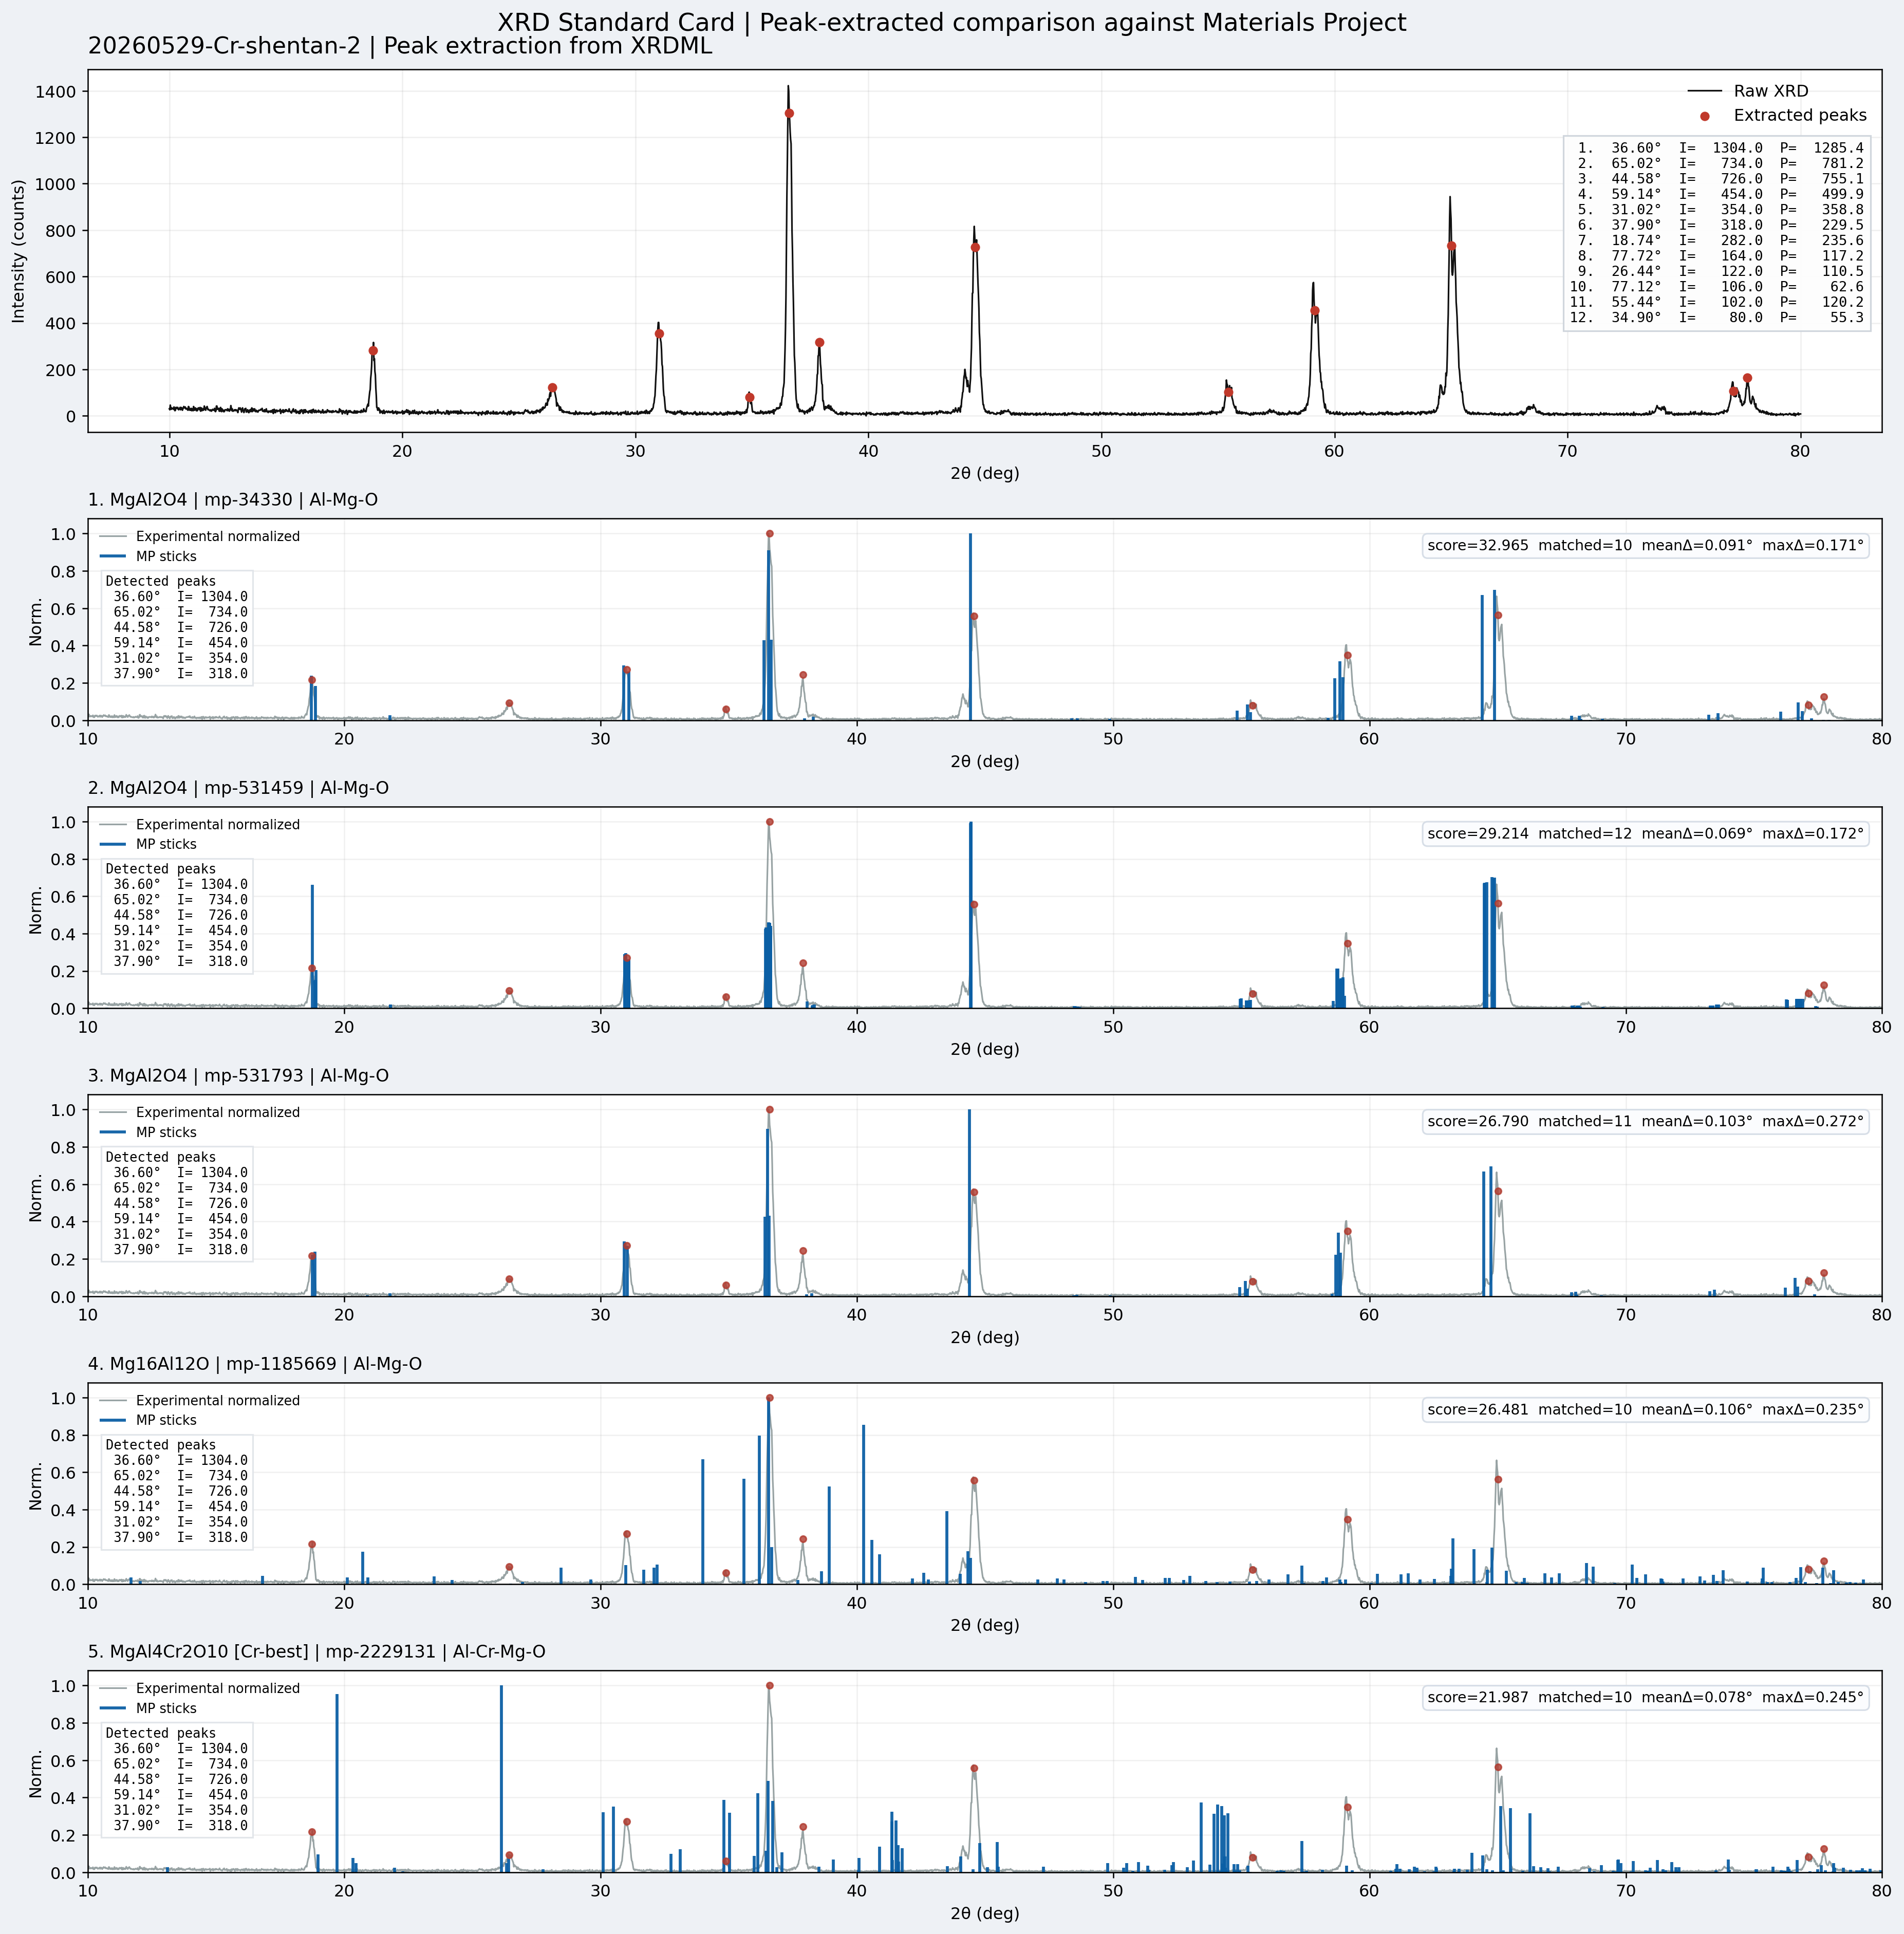Select peak table row 10 "77.12° I= 106.0"
This screenshot has width=1904, height=1934.
(x=1716, y=287)
